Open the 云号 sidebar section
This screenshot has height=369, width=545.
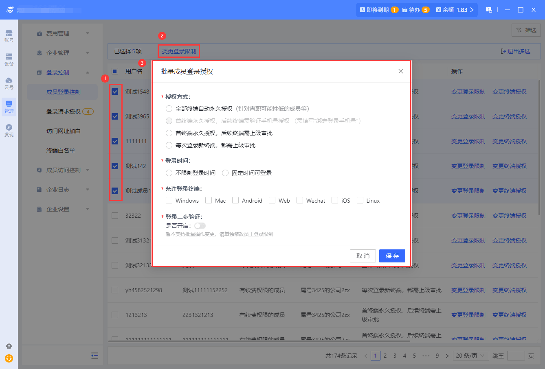click(x=9, y=83)
